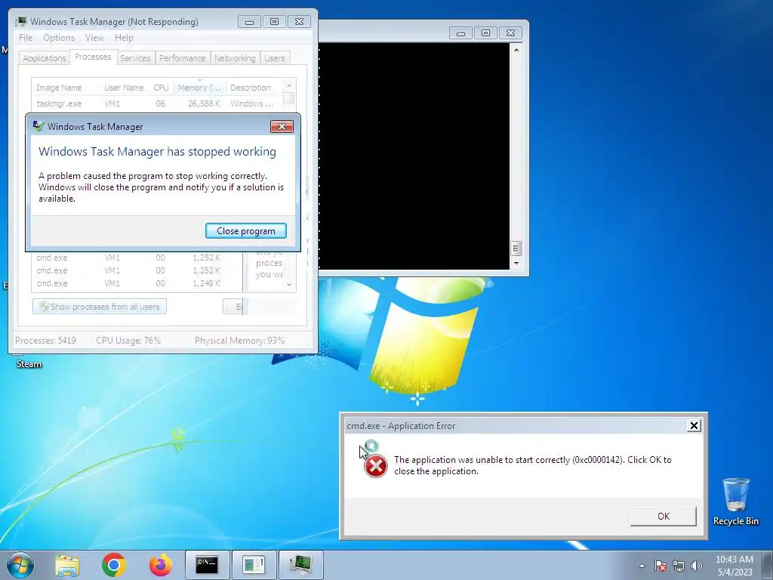Click Show processes from all users
This screenshot has height=580, width=773.
tap(100, 307)
